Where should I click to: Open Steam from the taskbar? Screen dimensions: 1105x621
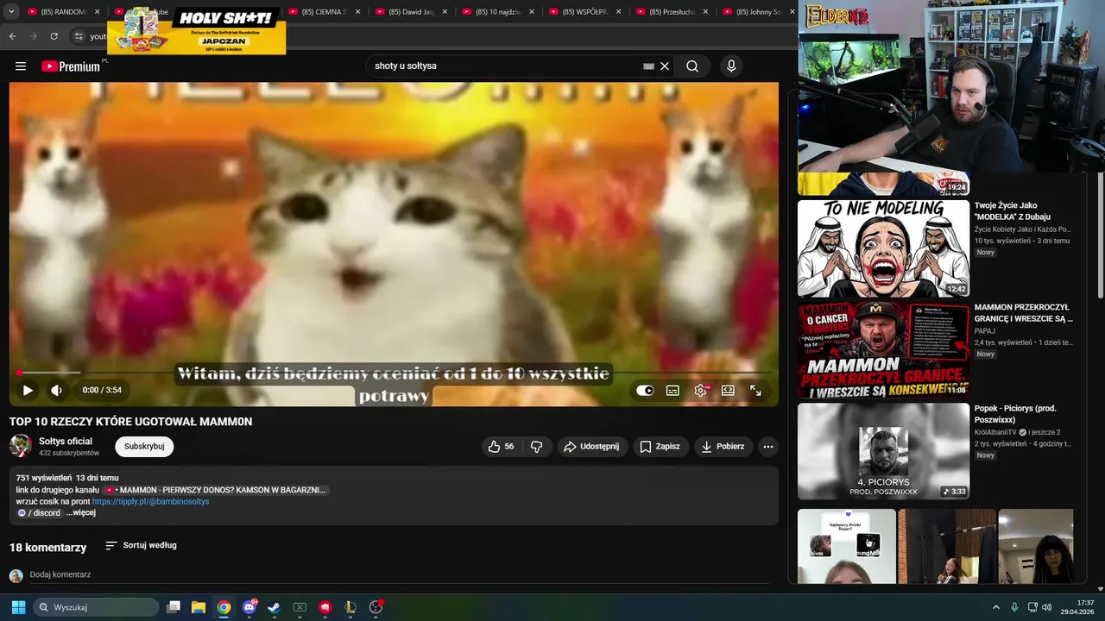click(x=274, y=607)
